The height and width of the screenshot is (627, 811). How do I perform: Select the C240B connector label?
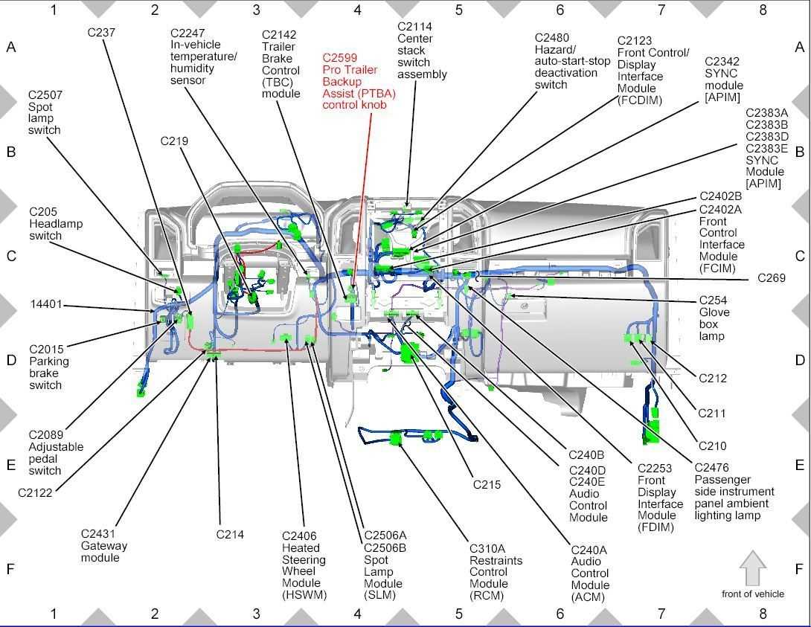pos(586,455)
